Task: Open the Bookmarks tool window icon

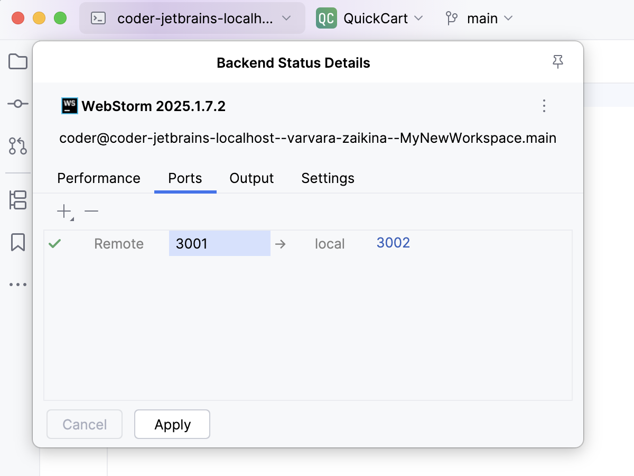Action: (18, 242)
